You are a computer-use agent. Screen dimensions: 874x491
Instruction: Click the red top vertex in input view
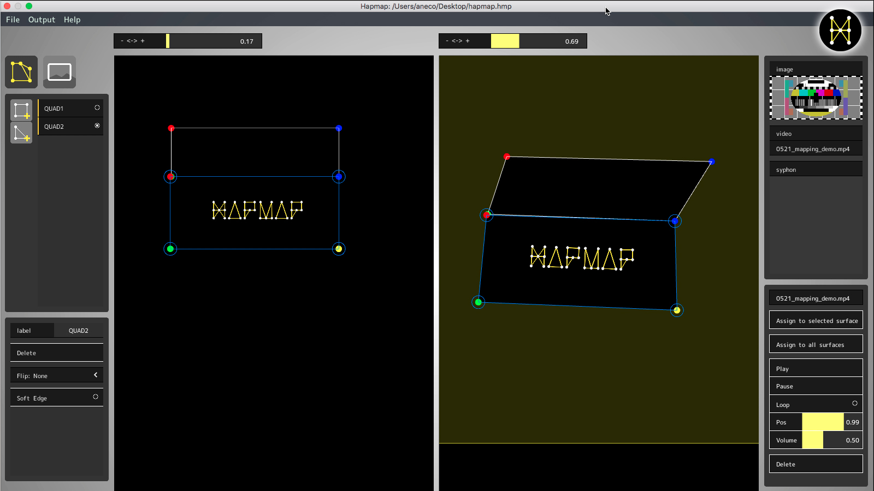[171, 128]
